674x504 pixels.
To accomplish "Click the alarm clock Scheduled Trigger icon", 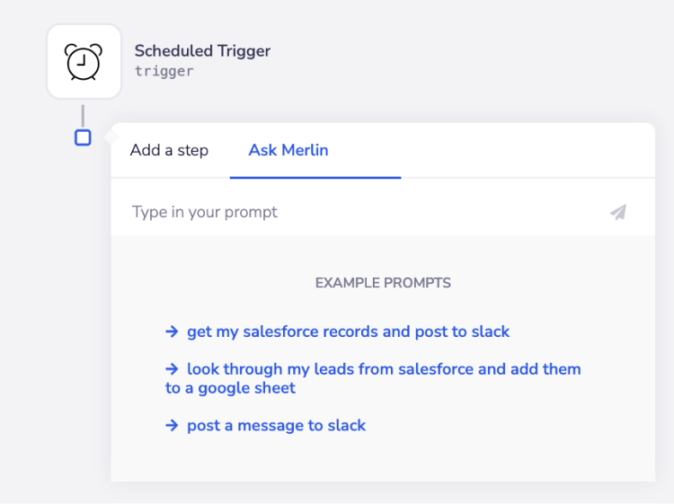I will click(x=84, y=61).
